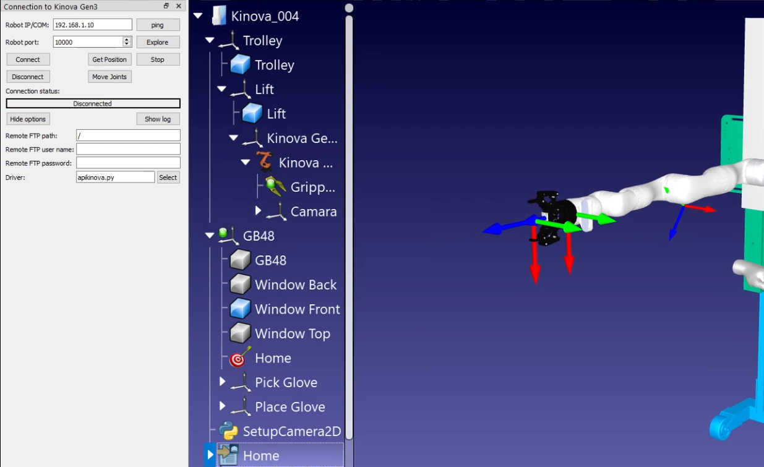
Task: Click the Stop button
Action: click(158, 59)
